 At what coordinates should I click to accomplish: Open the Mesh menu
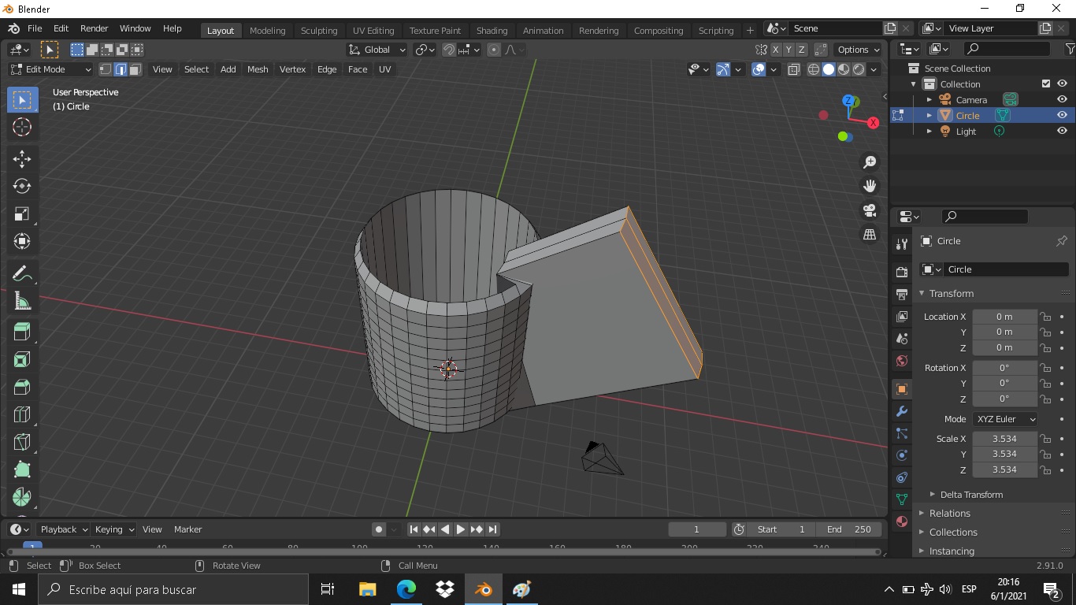tap(258, 69)
